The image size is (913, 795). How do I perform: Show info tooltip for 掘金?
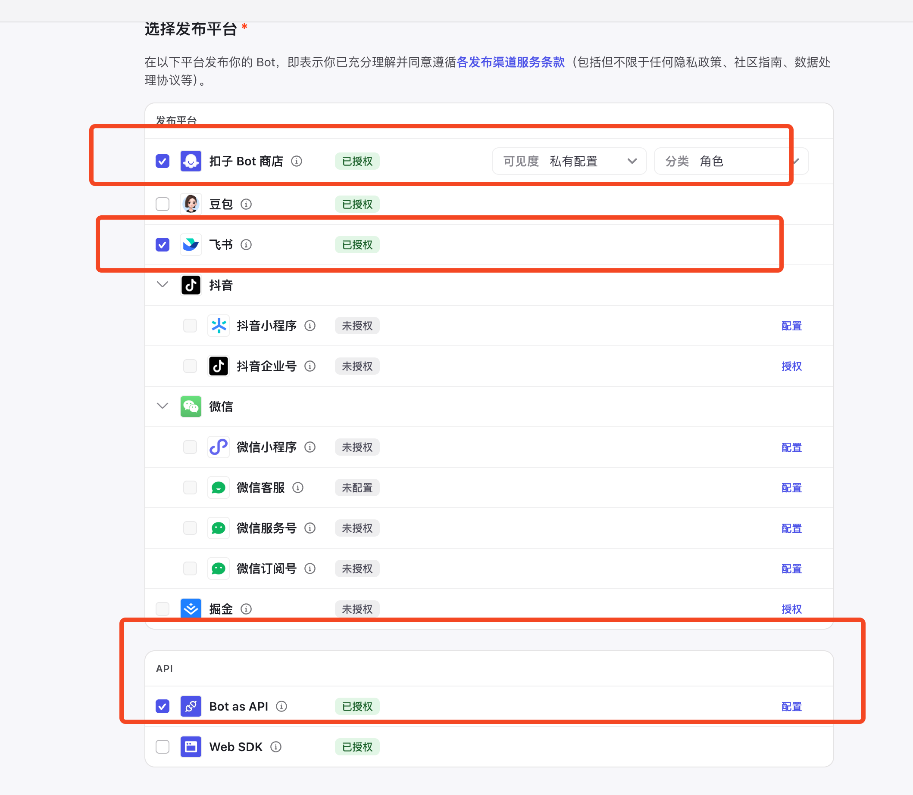[246, 609]
